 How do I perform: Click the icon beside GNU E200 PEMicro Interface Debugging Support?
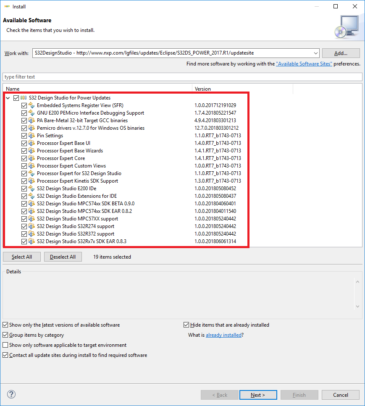tap(32, 113)
